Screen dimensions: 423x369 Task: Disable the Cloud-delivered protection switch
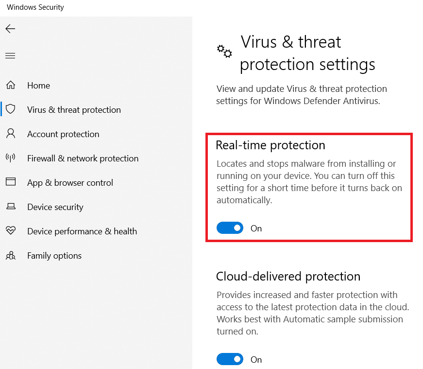point(230,359)
